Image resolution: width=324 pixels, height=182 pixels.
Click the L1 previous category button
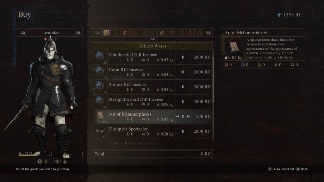coord(97,33)
